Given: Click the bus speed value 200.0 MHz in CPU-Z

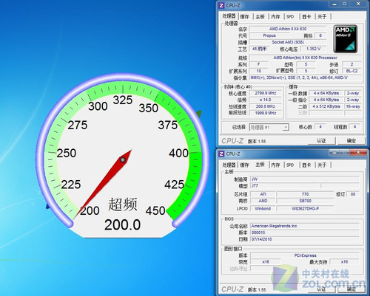Looking at the screenshot, I should (266, 106).
